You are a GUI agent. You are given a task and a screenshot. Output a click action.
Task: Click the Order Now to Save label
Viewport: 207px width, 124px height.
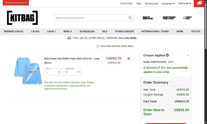[154, 112]
